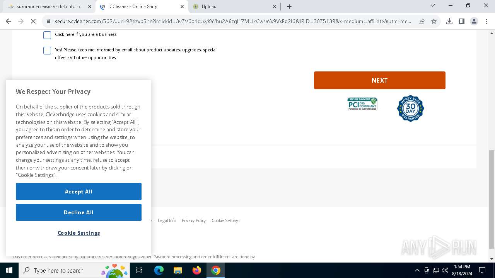This screenshot has width=495, height=278.
Task: Open the Legal Info footer link
Action: click(167, 220)
